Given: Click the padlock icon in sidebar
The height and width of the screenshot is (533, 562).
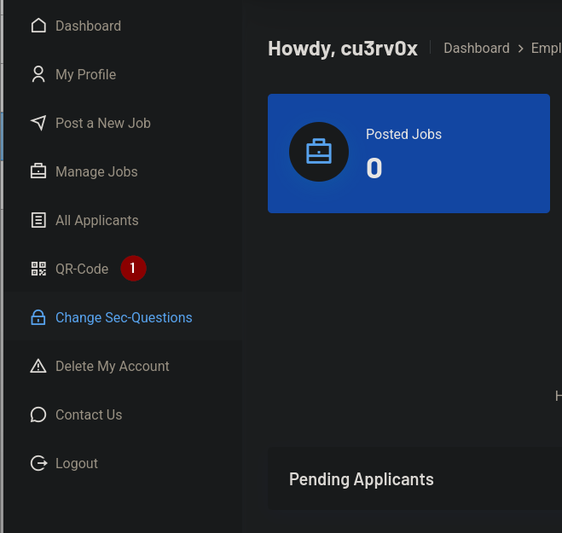Looking at the screenshot, I should [38, 317].
